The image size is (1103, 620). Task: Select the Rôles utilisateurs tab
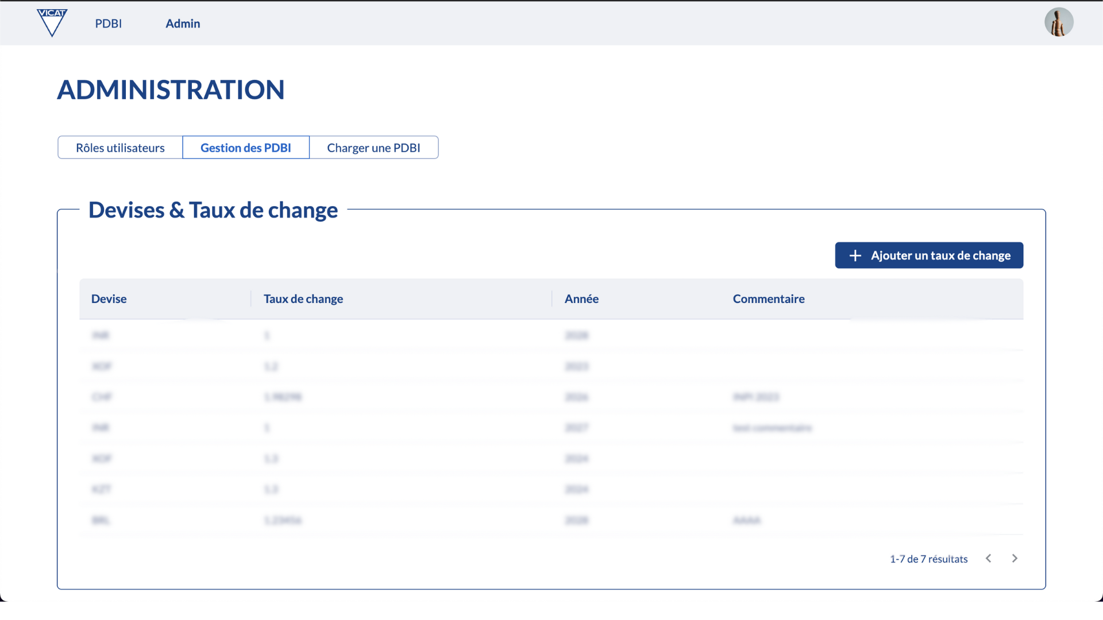click(119, 148)
